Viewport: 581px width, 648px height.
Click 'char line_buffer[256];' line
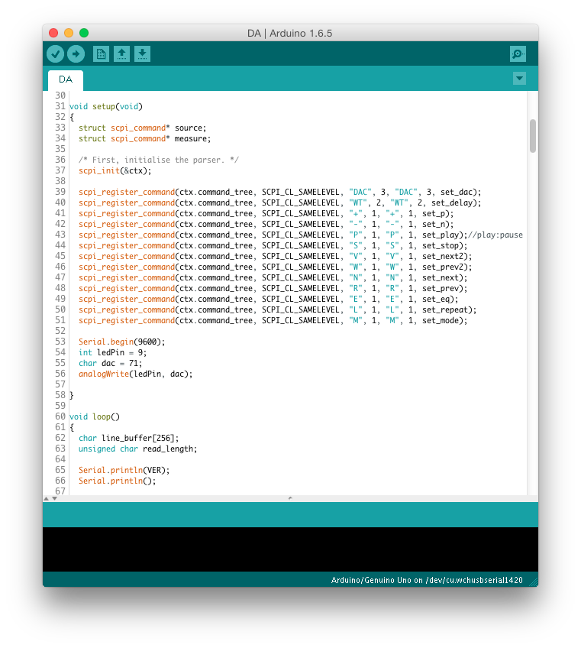pyautogui.click(x=129, y=439)
